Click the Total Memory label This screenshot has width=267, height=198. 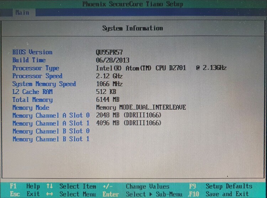32,100
